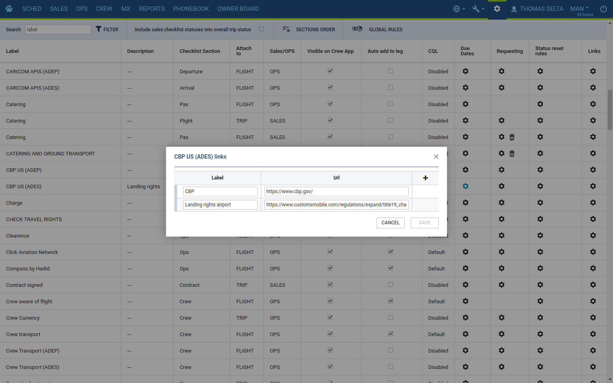613x383 pixels.
Task: Open Links gear for CARICOM APIS (ADEP)
Action: click(593, 71)
